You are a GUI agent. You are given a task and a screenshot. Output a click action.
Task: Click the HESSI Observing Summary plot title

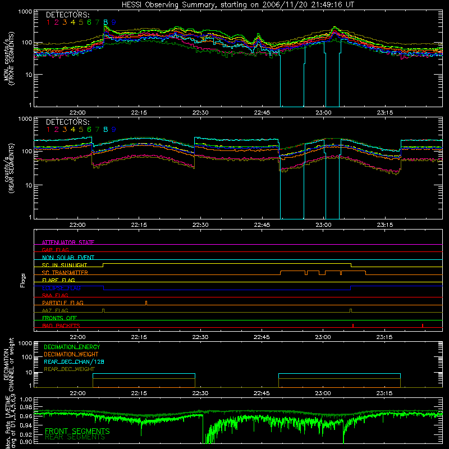tap(238, 5)
